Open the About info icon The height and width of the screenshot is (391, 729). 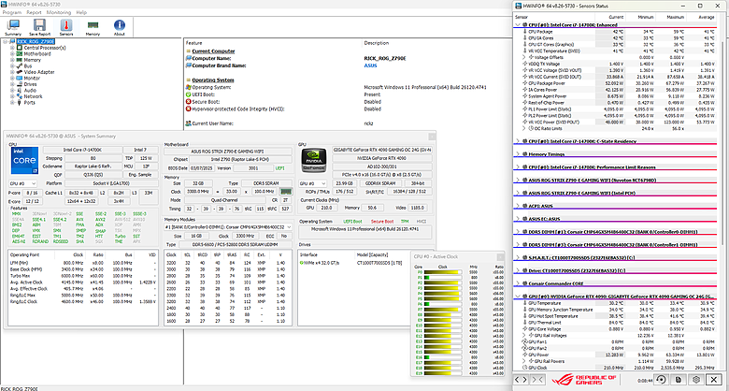[120, 27]
